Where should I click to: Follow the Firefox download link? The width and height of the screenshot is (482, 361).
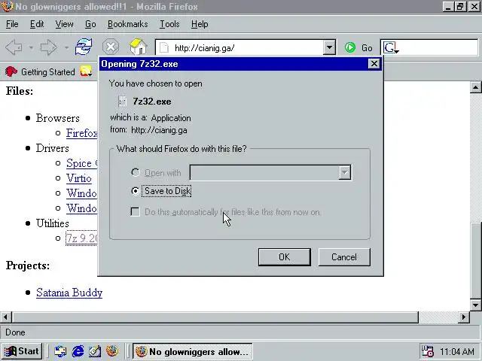(82, 133)
